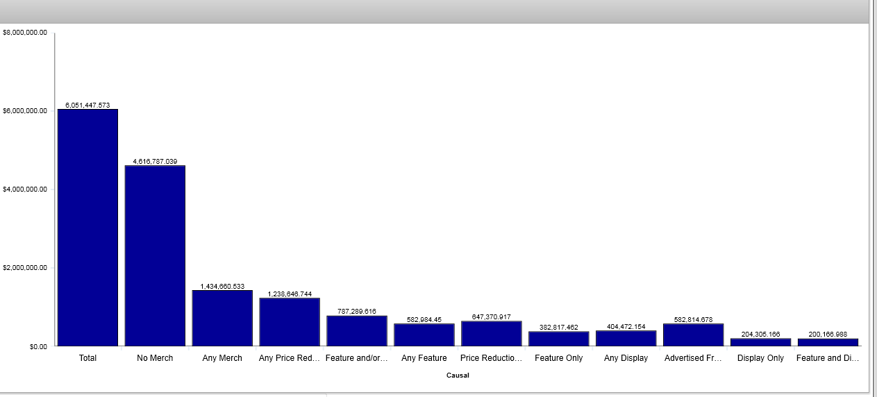Select the 200,166.988 data label
Viewport: 877px width, 397px height.
click(828, 334)
